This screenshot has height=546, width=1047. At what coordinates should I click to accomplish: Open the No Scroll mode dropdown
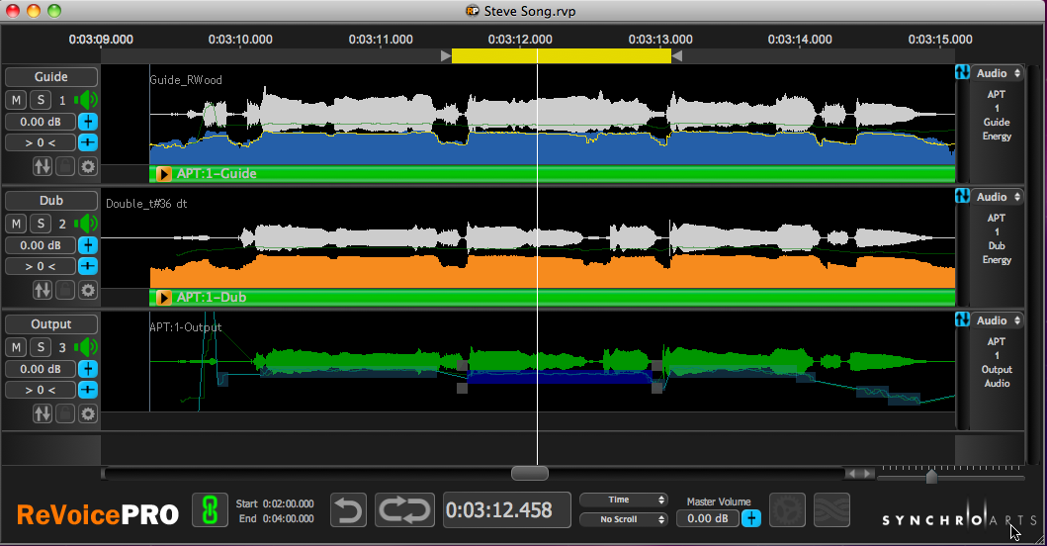tap(624, 519)
